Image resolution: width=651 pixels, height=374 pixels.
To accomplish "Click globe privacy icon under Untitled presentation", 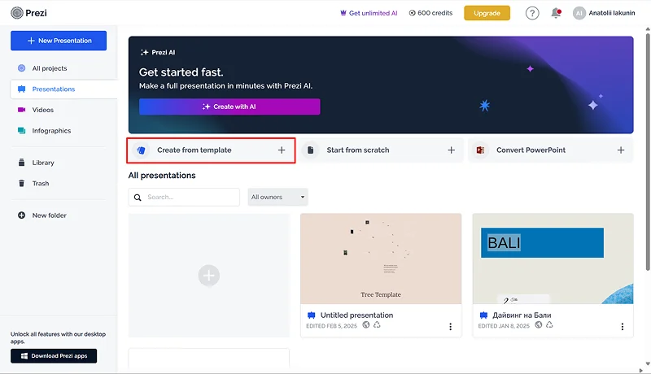I will pos(366,325).
